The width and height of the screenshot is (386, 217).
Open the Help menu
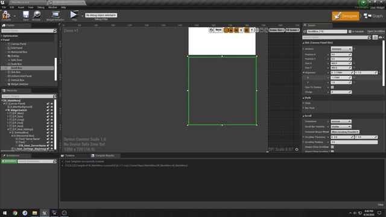point(63,7)
